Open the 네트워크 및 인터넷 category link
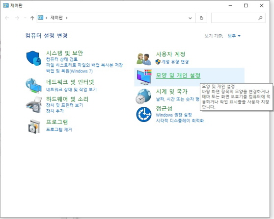274x219 pixels. 70,82
